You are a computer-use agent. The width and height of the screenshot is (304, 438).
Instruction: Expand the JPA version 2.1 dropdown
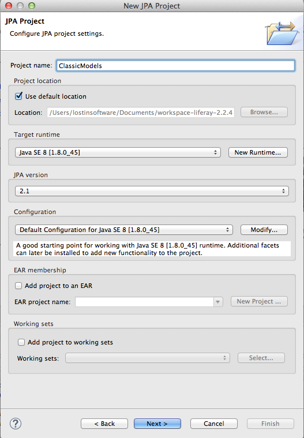pyautogui.click(x=152, y=191)
